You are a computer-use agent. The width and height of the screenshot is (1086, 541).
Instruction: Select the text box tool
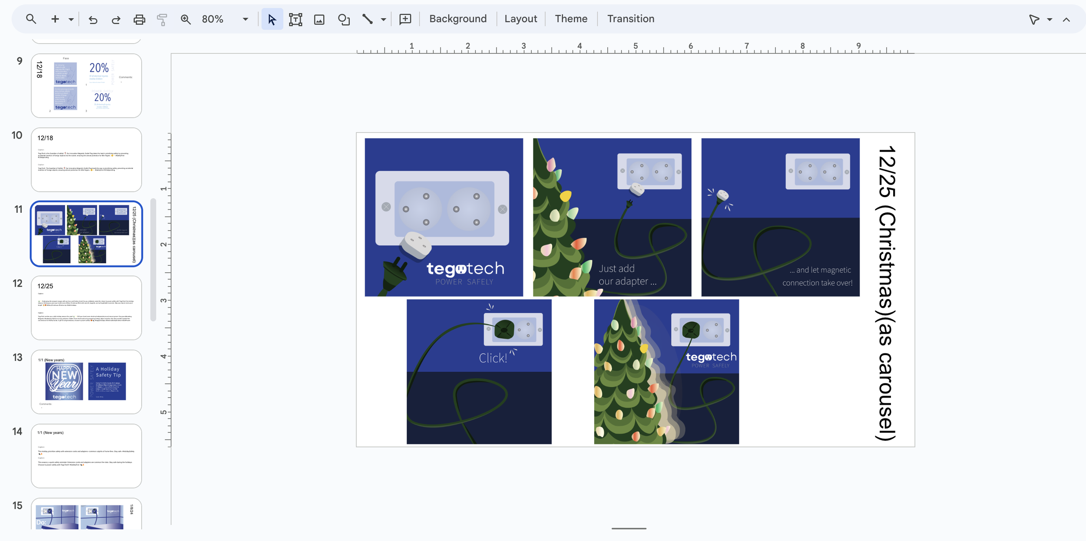coord(295,19)
